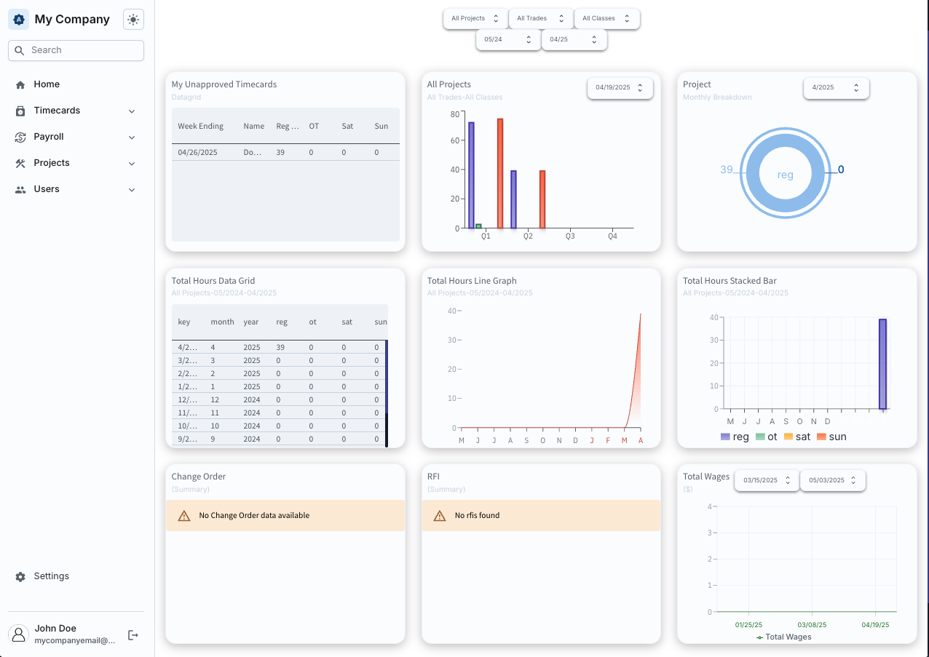Click the Timecards clock icon
Viewport: 929px width, 657px height.
[22, 110]
